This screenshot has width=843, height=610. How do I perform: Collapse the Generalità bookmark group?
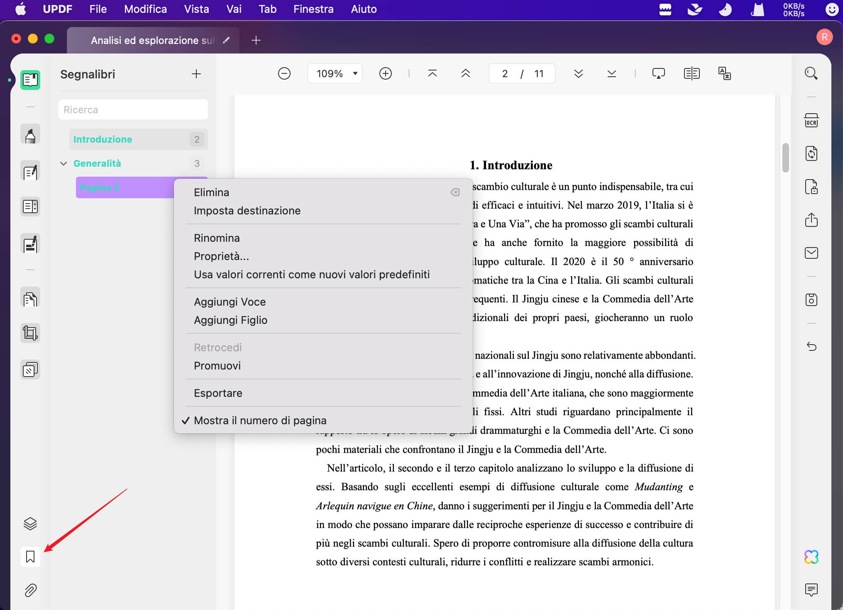click(64, 163)
